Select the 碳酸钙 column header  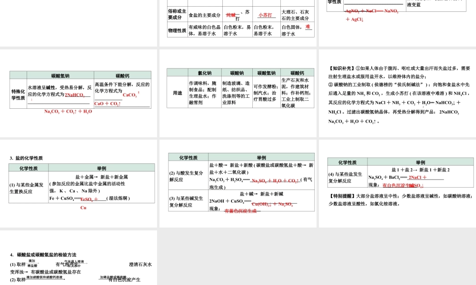(297, 73)
